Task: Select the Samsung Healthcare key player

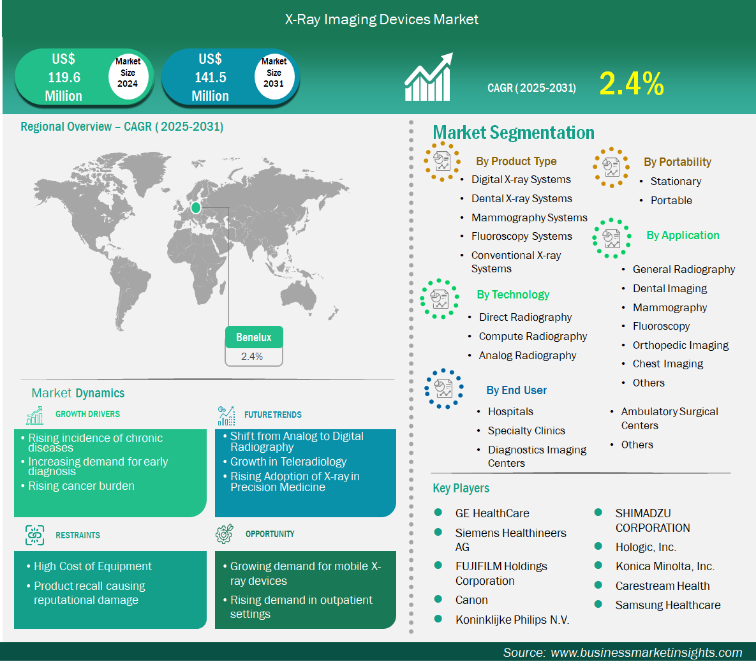Action: pyautogui.click(x=667, y=605)
